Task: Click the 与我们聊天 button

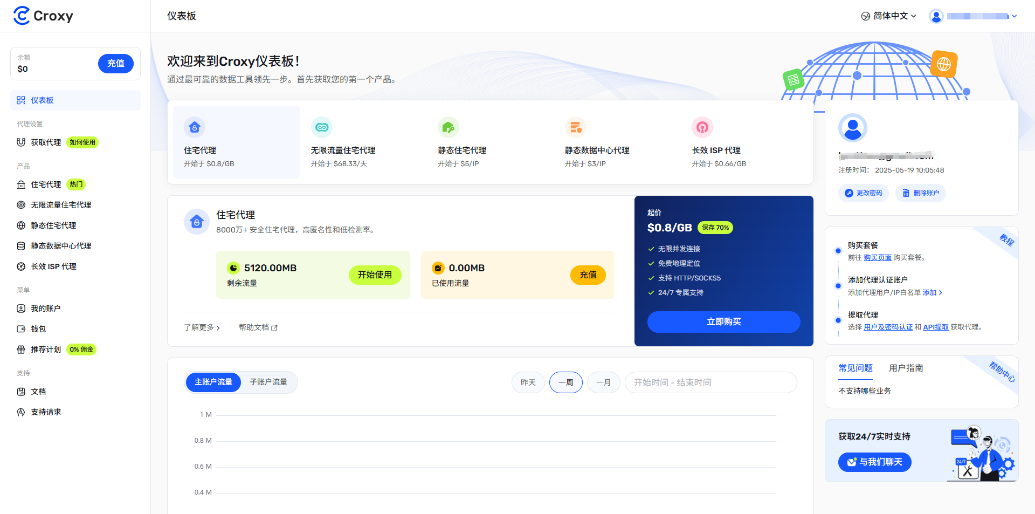Action: point(875,462)
